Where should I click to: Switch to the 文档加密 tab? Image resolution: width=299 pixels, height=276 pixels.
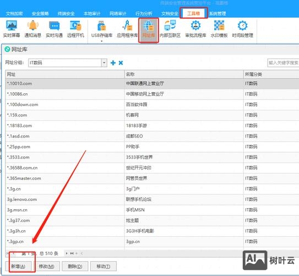tap(14, 13)
